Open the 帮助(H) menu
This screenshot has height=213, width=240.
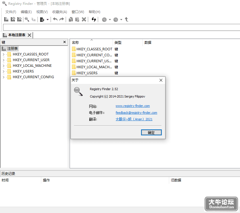pyautogui.click(x=94, y=12)
